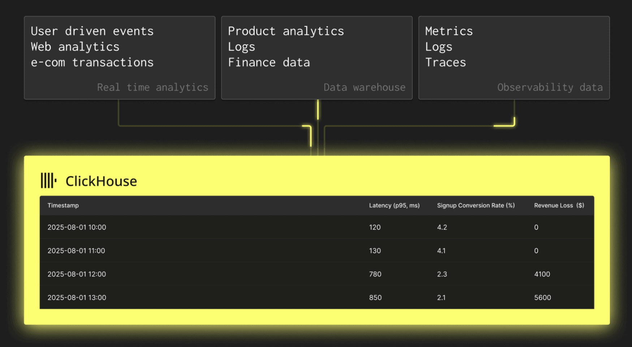Select timestamp 2025-08-01 13:00
Image resolution: width=632 pixels, height=347 pixels.
[77, 298]
